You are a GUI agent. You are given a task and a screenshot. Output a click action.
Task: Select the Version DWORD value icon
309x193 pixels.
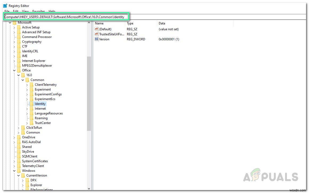[96, 39]
